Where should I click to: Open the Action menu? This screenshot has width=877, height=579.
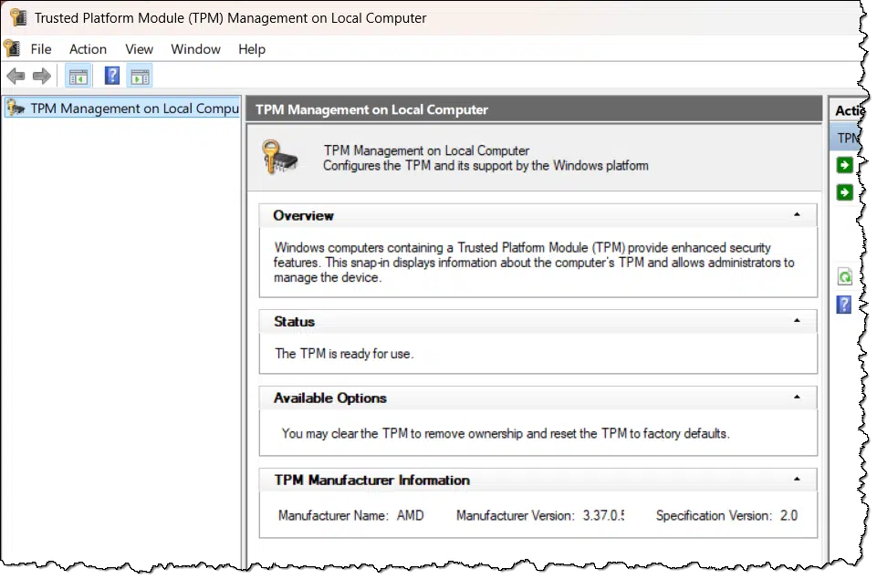click(88, 49)
